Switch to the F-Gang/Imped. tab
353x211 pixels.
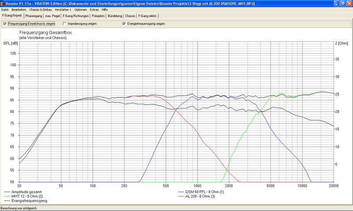point(12,15)
